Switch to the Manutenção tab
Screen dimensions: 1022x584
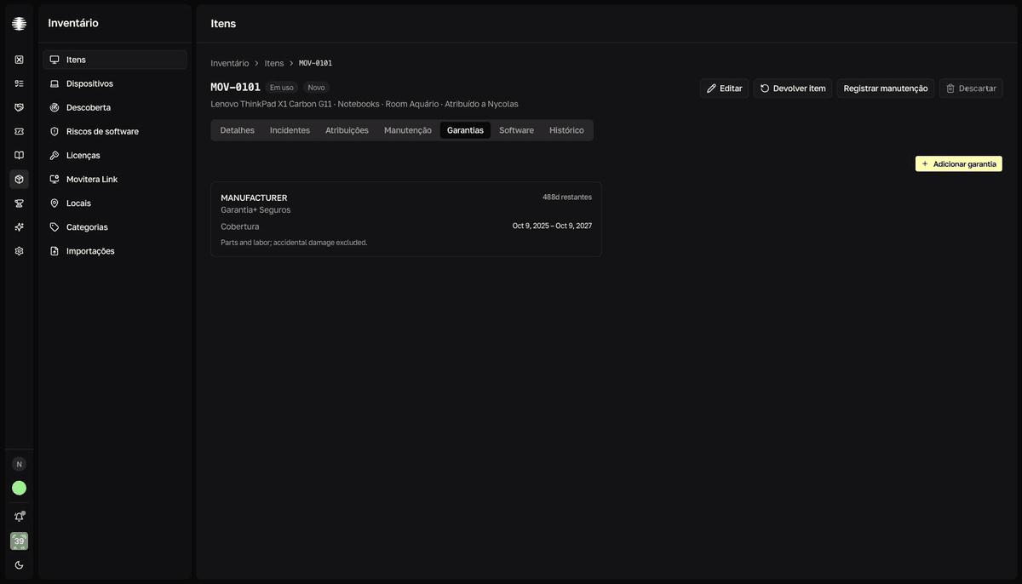click(408, 130)
